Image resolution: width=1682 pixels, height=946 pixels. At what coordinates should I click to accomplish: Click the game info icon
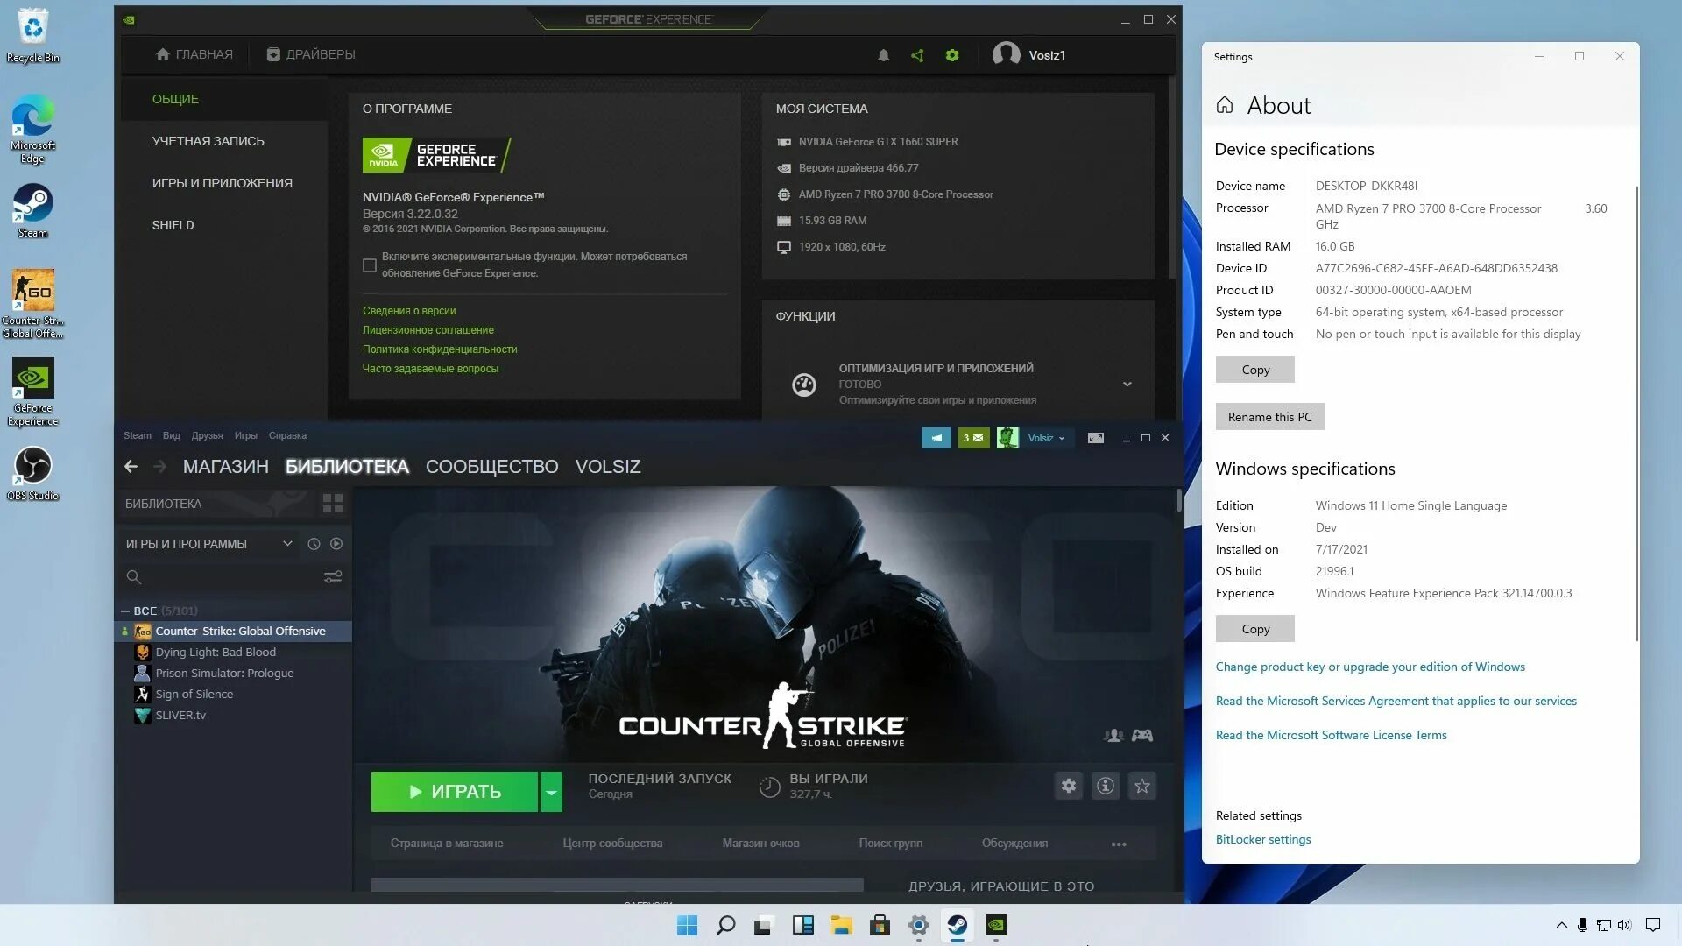pos(1106,787)
